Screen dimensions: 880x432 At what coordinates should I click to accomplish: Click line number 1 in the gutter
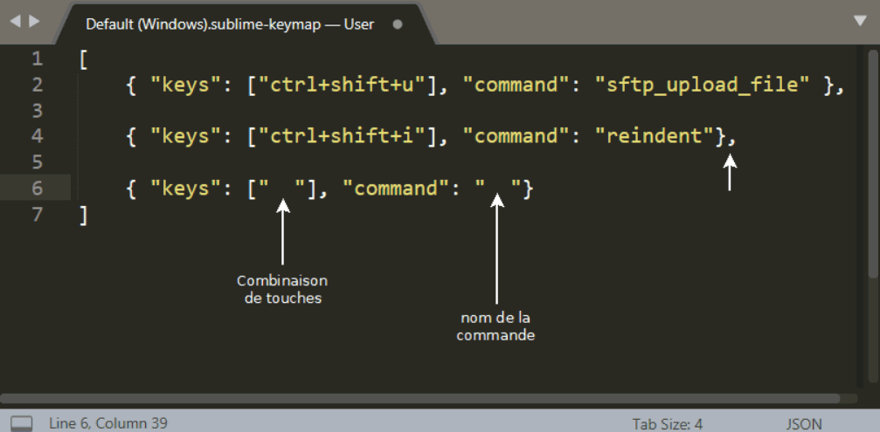[x=37, y=58]
